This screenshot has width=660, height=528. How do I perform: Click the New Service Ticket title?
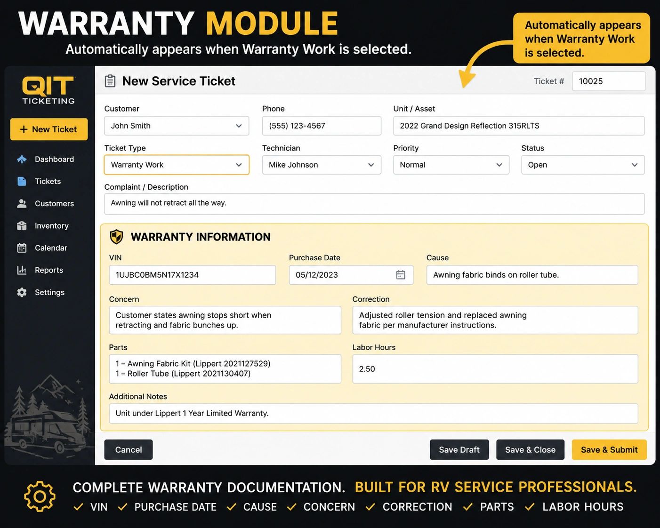(x=178, y=81)
